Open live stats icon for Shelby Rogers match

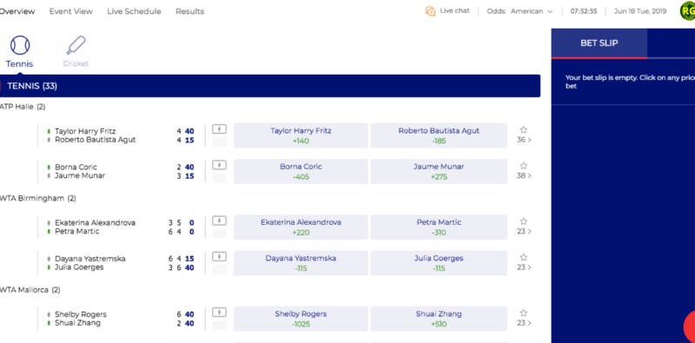(x=219, y=313)
